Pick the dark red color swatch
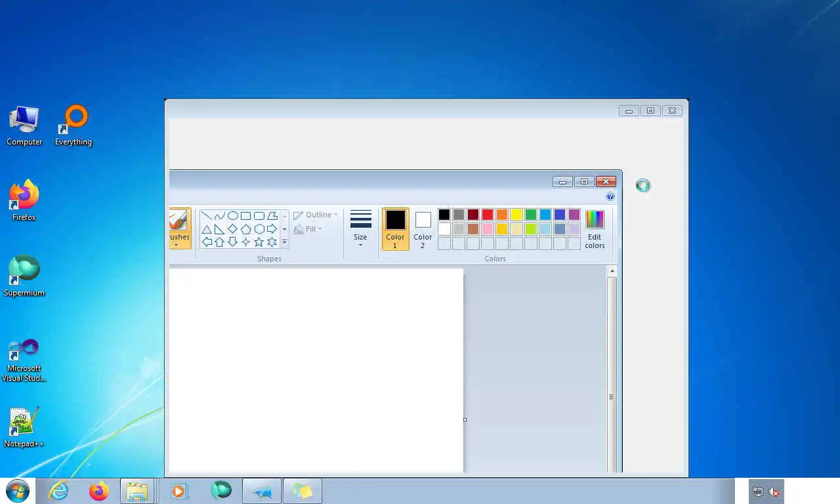Image resolution: width=840 pixels, height=504 pixels. click(x=473, y=215)
